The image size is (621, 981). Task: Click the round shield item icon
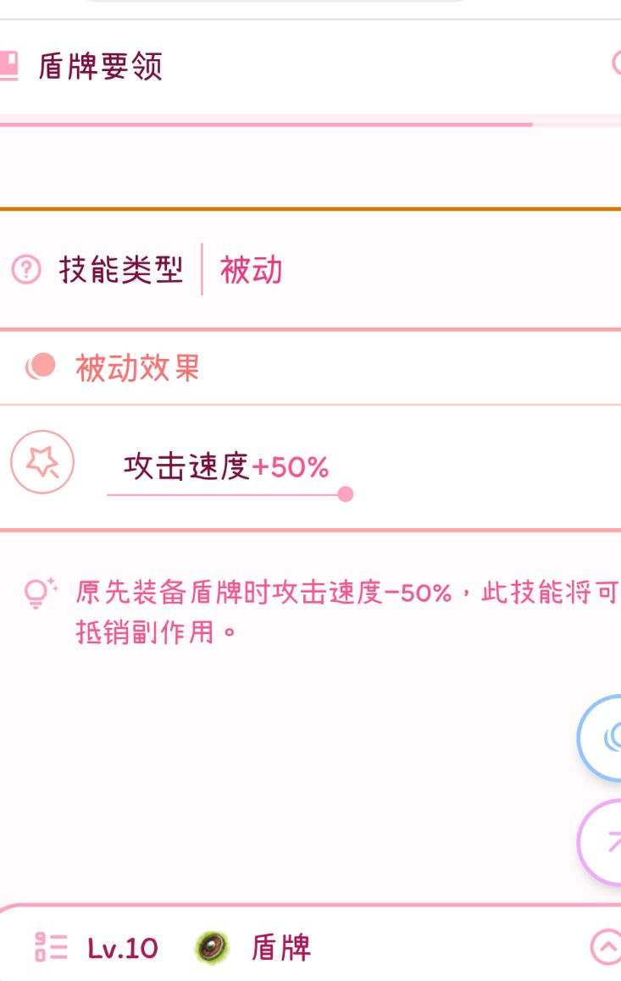pyautogui.click(x=211, y=947)
